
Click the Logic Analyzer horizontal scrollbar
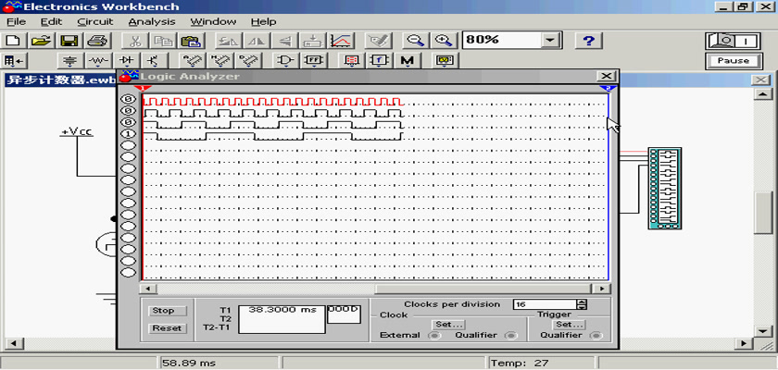[370, 289]
